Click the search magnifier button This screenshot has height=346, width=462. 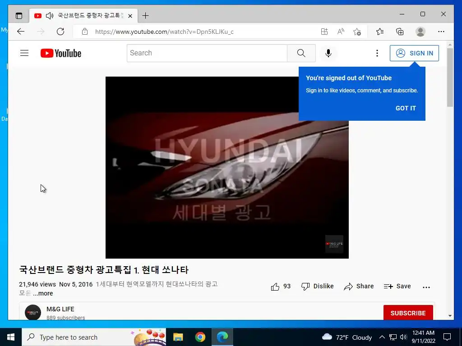[301, 53]
